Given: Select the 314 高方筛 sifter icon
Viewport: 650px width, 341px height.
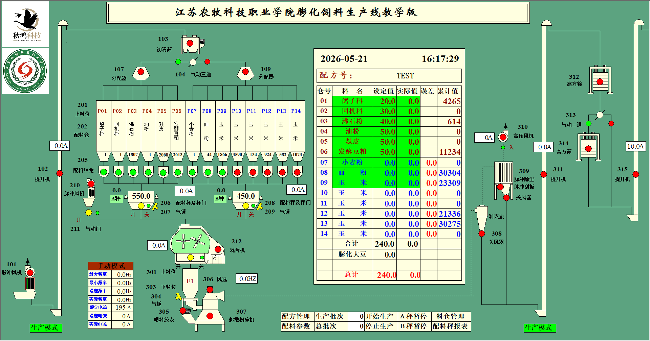Looking at the screenshot, I should [x=588, y=147].
